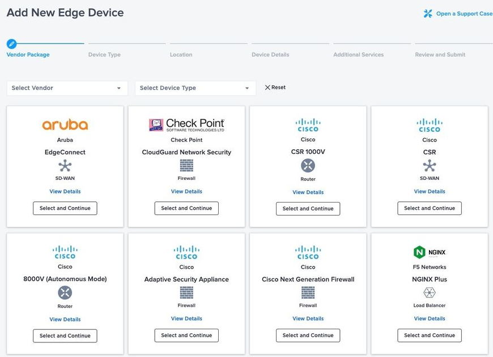493x357 pixels.
Task: View Details for Cisco Next Generation Firewall
Action: (x=308, y=319)
